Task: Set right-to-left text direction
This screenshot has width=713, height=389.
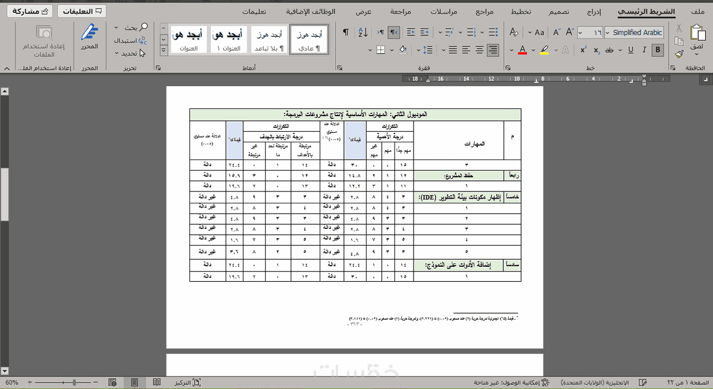Action: pyautogui.click(x=393, y=32)
